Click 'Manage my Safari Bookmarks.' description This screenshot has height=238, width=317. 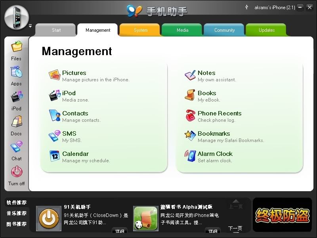pyautogui.click(x=231, y=140)
